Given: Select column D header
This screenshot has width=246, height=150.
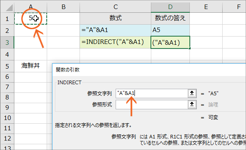Looking at the screenshot, I should click(171, 7).
